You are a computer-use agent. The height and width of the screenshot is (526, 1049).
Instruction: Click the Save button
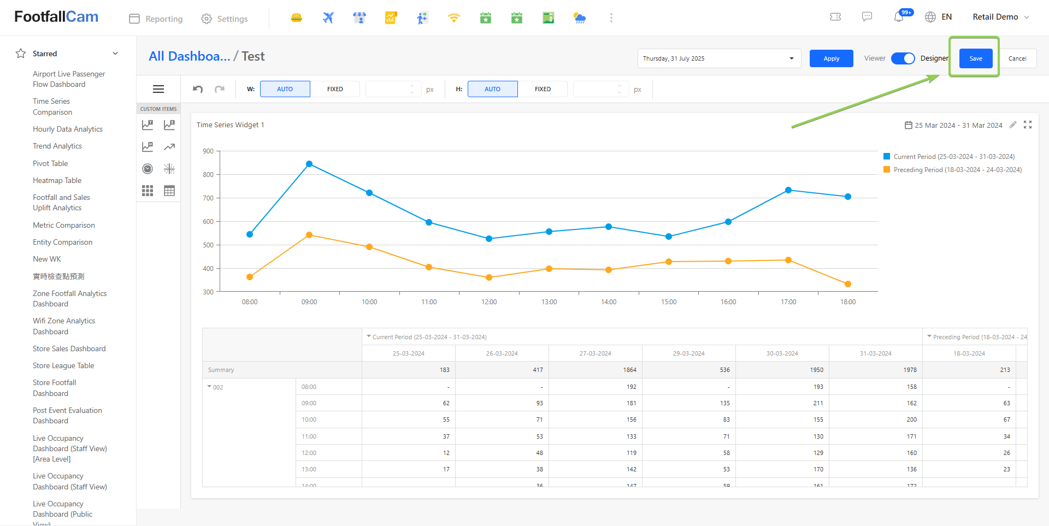pyautogui.click(x=976, y=58)
